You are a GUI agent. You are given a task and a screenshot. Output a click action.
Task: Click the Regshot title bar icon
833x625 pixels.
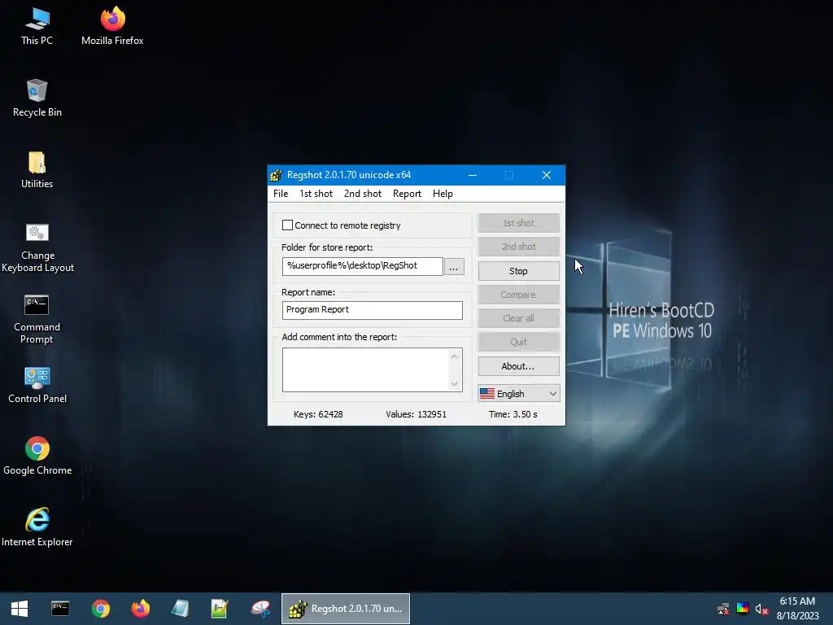coord(277,175)
